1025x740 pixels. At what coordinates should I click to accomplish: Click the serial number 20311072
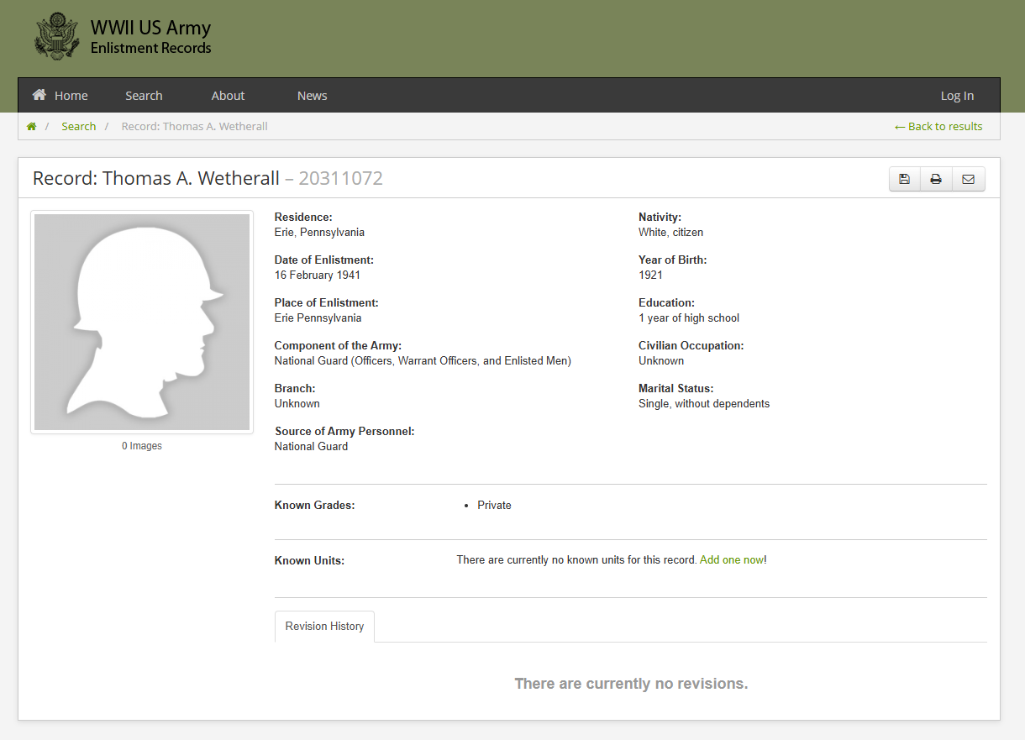pyautogui.click(x=340, y=178)
